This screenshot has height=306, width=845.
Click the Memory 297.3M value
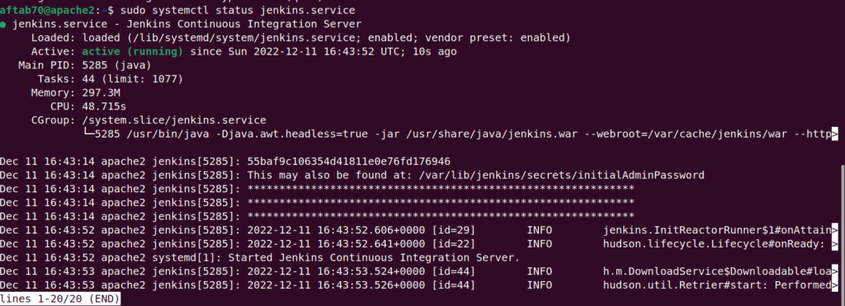click(101, 92)
